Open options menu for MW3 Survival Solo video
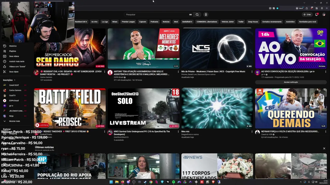 click(178, 132)
